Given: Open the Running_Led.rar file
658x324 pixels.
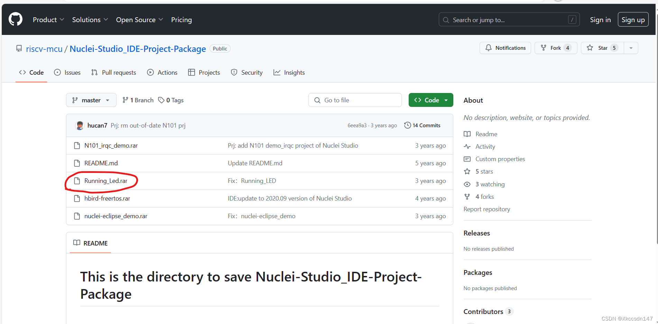Looking at the screenshot, I should click(x=106, y=181).
